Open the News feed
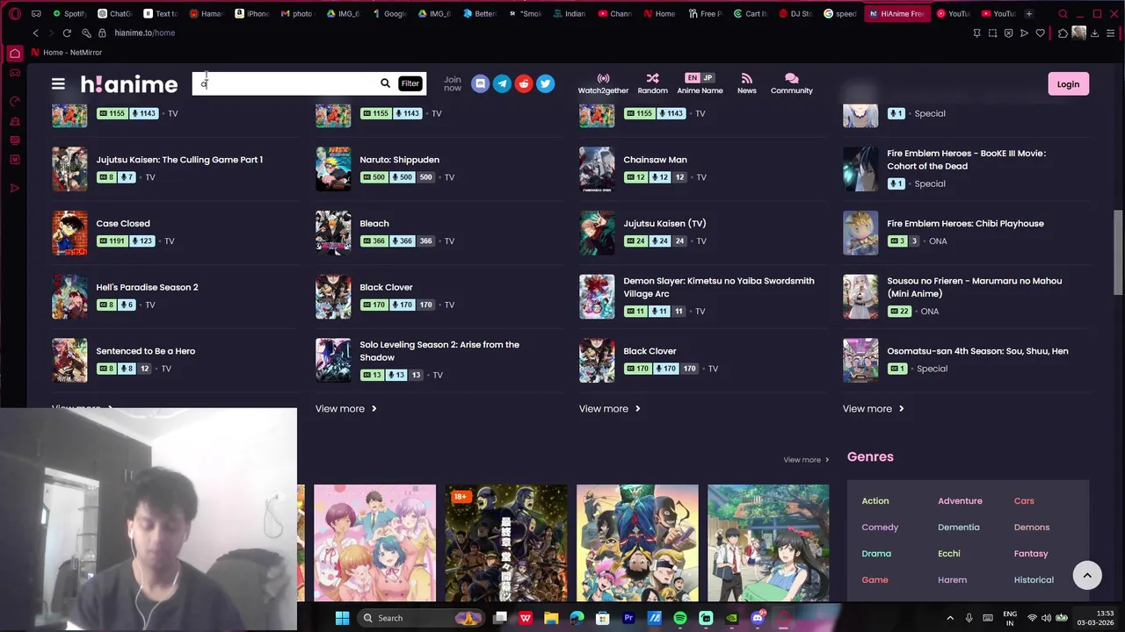1125x632 pixels. pyautogui.click(x=746, y=83)
